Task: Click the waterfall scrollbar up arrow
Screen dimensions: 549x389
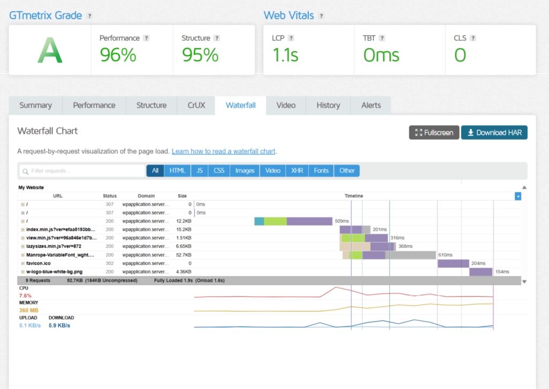Action: [524, 188]
